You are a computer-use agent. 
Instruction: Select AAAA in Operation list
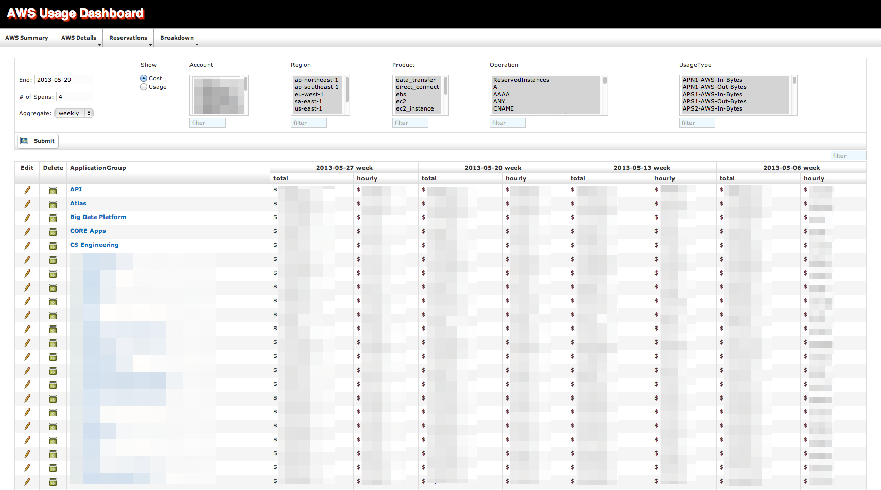click(546, 94)
